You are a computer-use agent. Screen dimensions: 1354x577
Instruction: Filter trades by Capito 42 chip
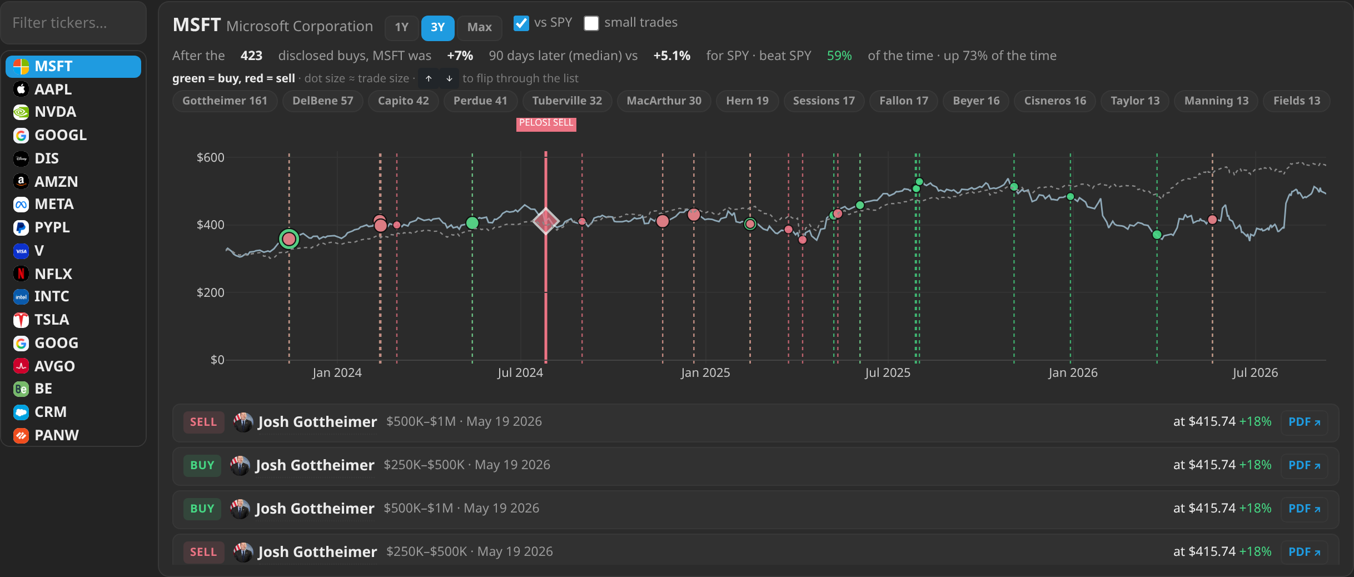[x=403, y=101]
